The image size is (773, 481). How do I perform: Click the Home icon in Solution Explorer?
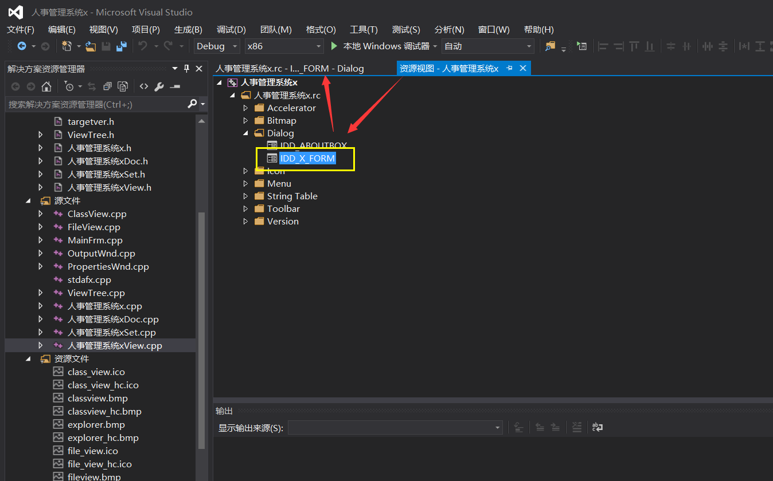[x=46, y=86]
